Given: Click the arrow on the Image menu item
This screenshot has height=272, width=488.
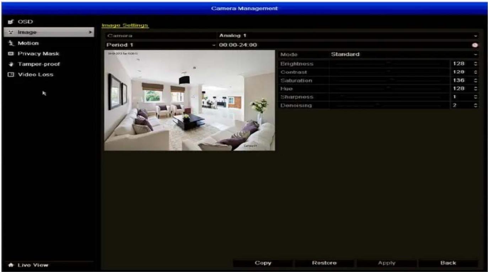Looking at the screenshot, I should click(90, 32).
